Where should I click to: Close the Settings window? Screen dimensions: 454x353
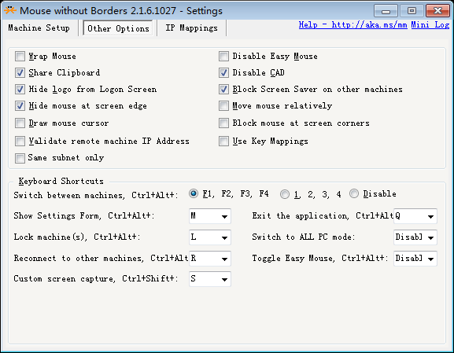[437, 11]
